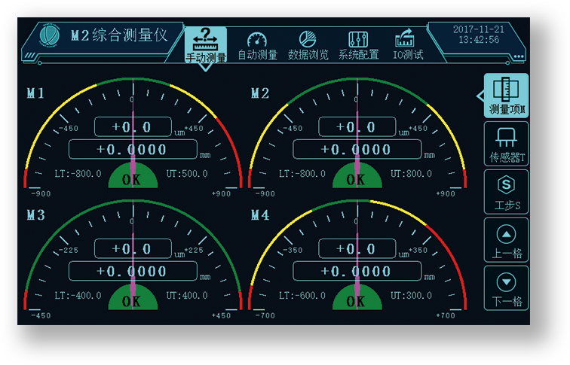
Task: Click the M3 lower limit LT:-400.0
Action: coord(78,296)
